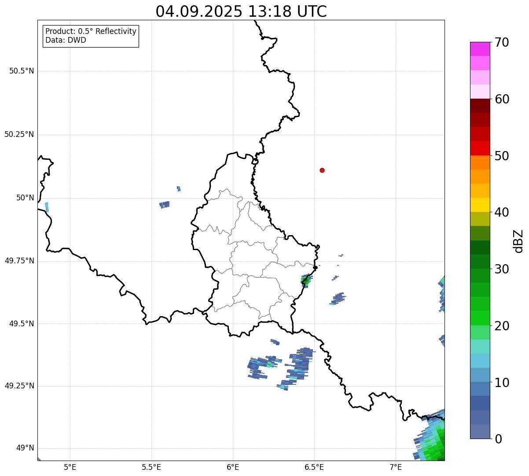529x476 pixels.
Task: Pick the yellow colorbar swatch above 40
Action: [x=480, y=205]
